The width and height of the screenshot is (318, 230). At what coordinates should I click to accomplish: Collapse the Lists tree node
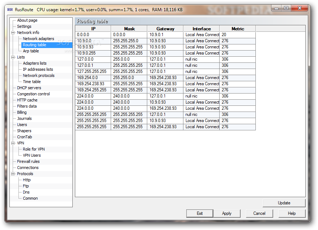pyautogui.click(x=13, y=57)
